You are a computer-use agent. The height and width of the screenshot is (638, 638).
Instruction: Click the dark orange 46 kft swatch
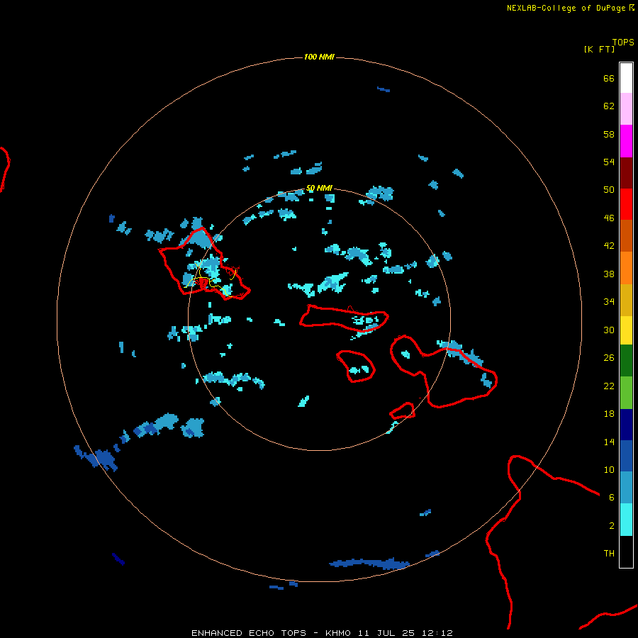coord(626,235)
